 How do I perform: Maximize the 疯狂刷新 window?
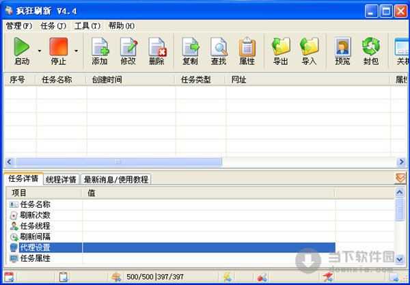click(x=386, y=11)
